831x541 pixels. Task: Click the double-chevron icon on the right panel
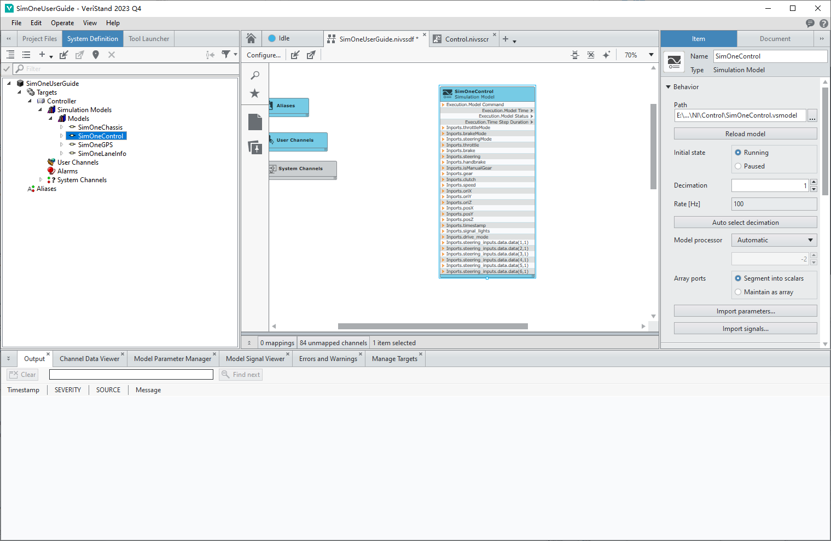tap(822, 39)
